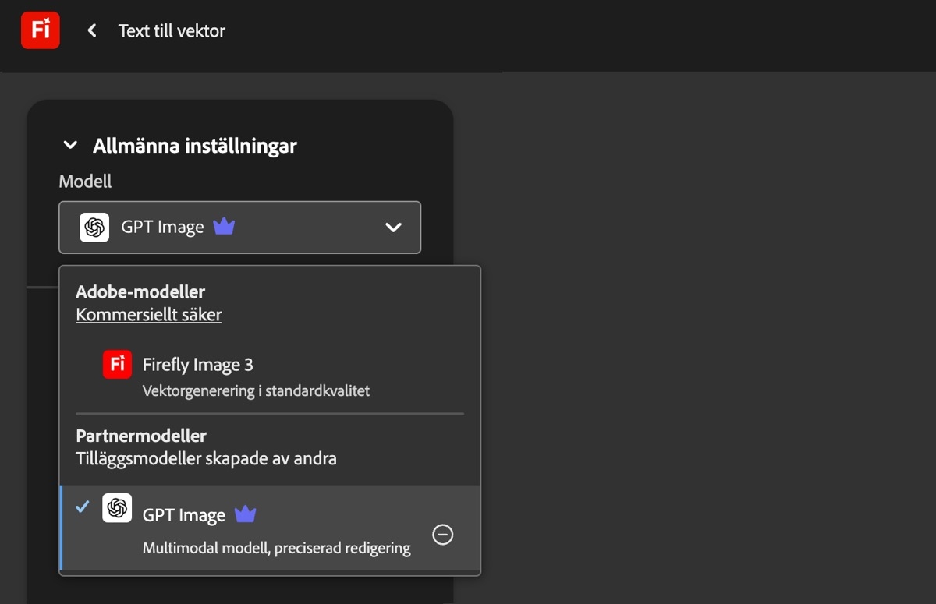Click the Vektorgenerering i standardkvalitet description
The image size is (936, 604).
click(x=257, y=390)
